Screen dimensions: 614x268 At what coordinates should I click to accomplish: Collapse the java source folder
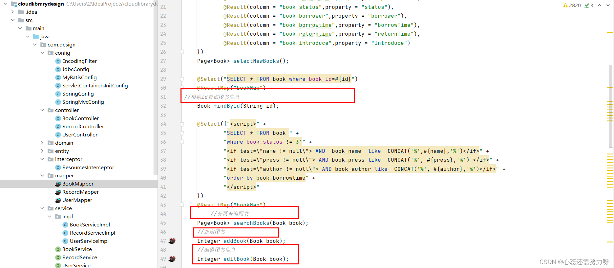[x=27, y=36]
